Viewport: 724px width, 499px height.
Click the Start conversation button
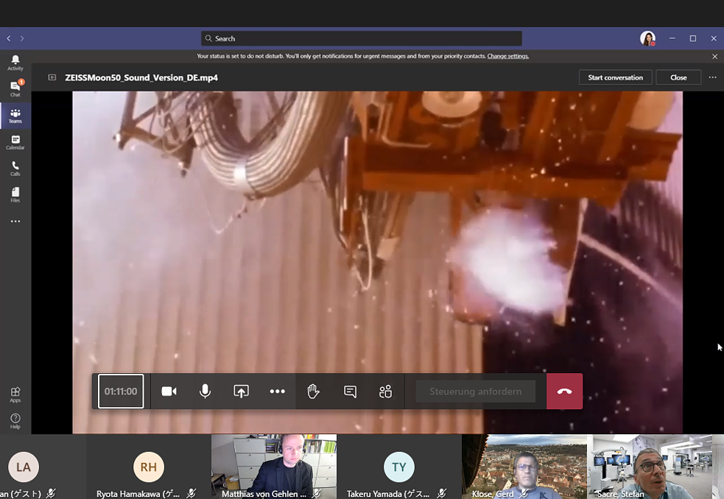pos(615,77)
